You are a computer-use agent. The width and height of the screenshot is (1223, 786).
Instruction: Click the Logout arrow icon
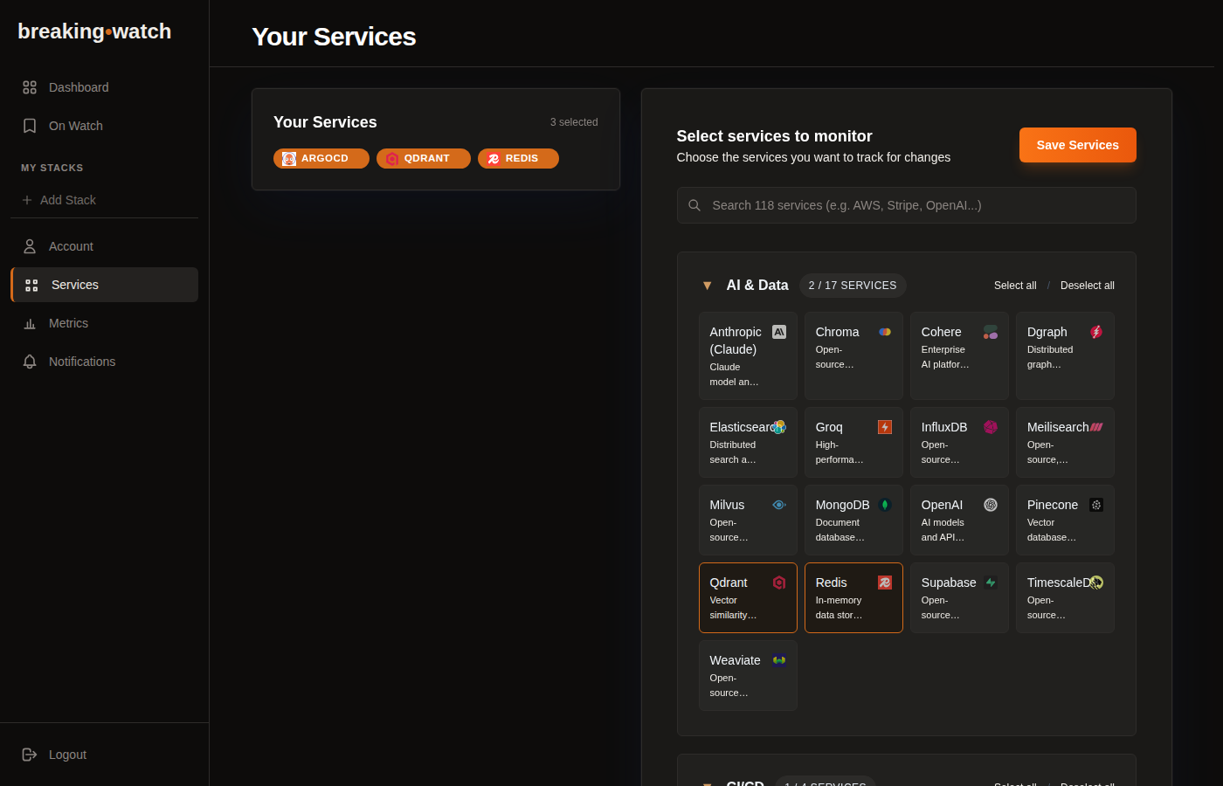tap(30, 755)
